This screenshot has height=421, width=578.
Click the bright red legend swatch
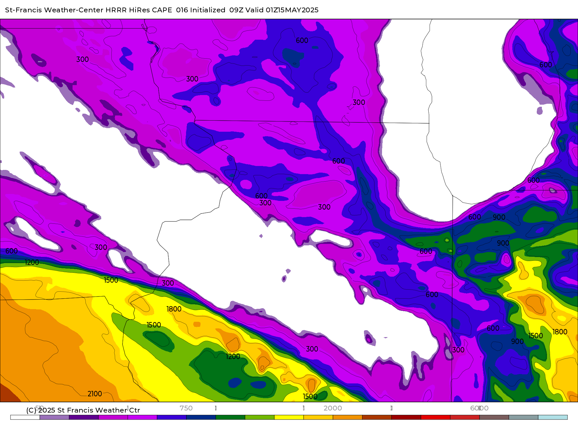tap(435, 417)
